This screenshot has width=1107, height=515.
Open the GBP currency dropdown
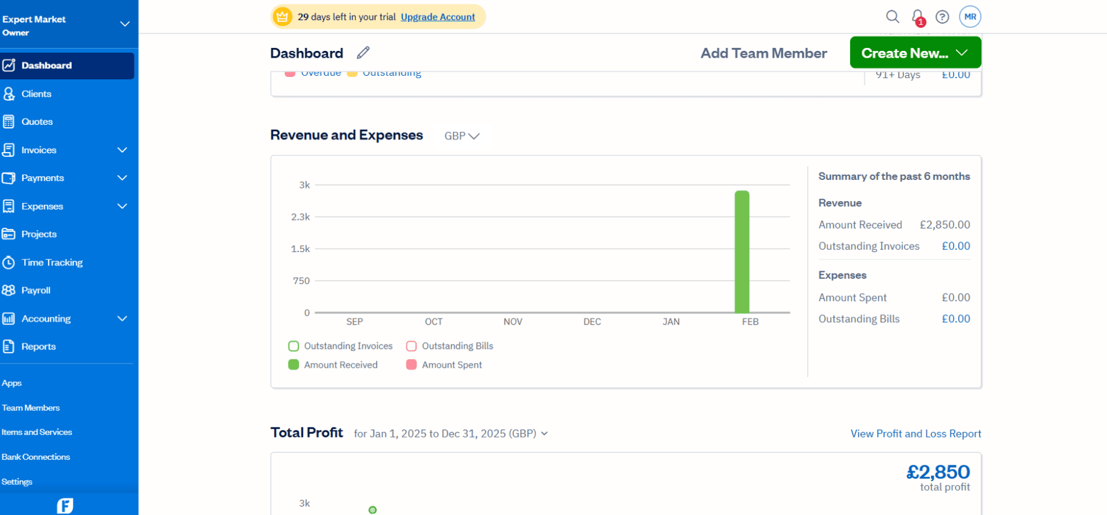(x=461, y=136)
